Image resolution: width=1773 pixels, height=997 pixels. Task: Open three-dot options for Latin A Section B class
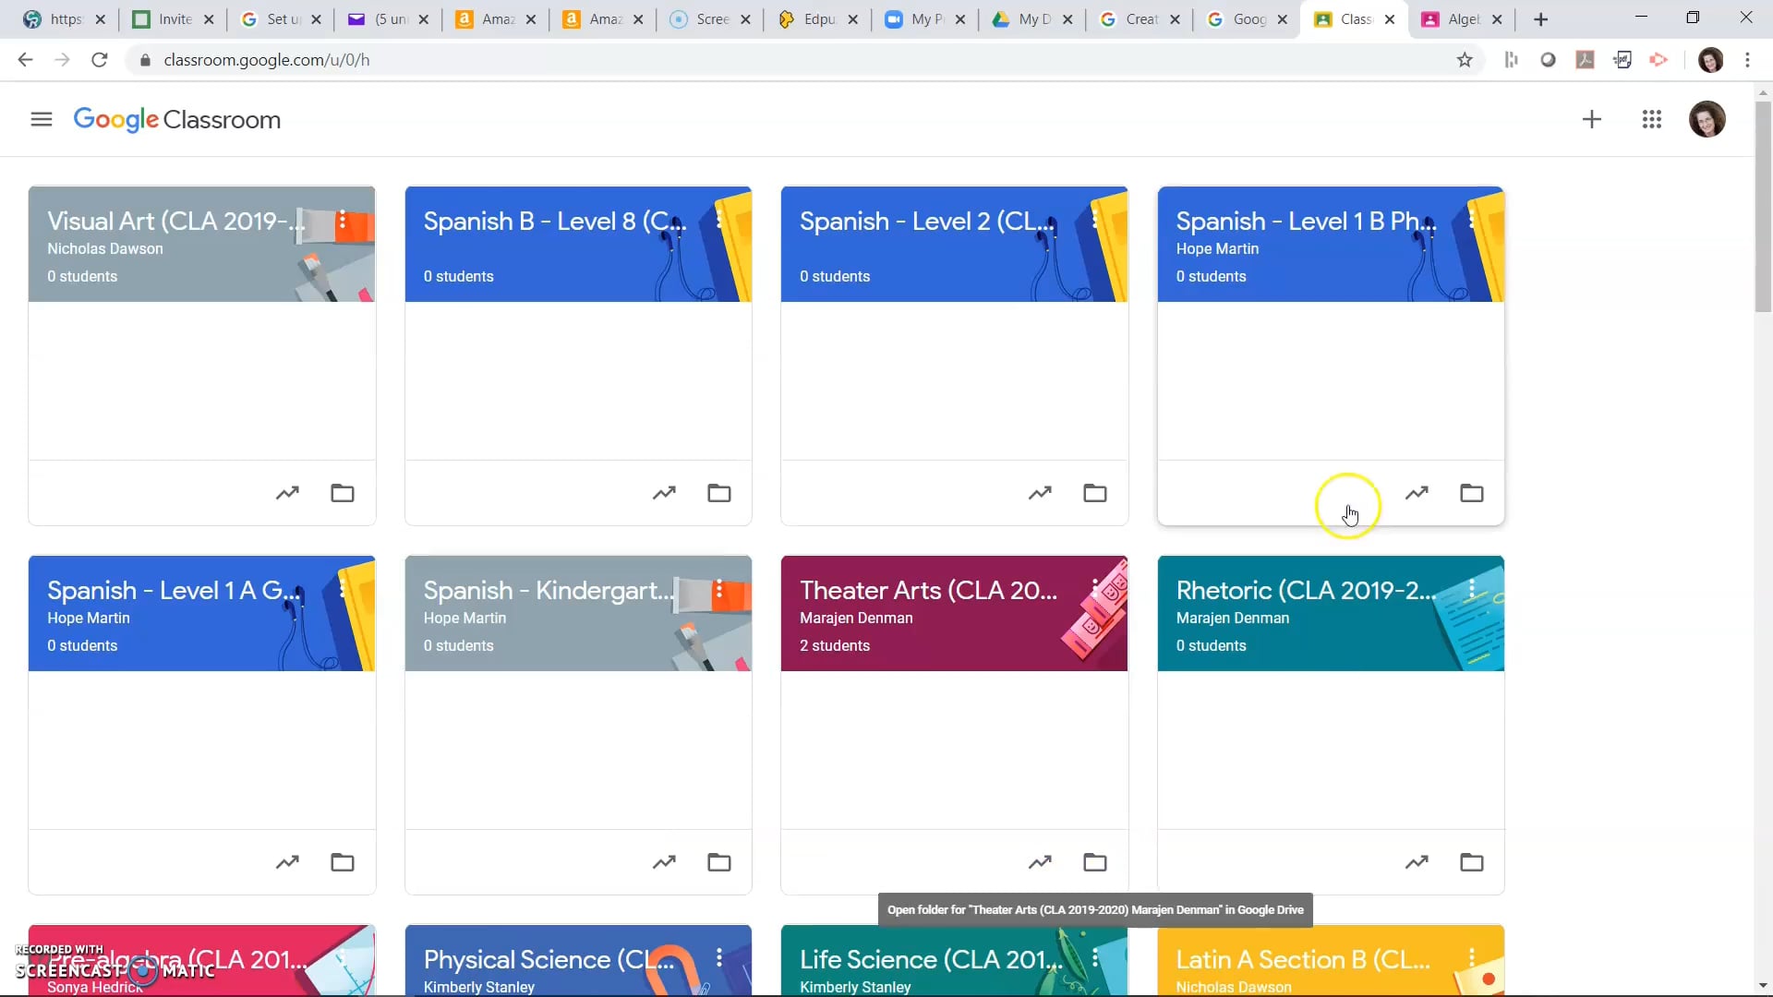click(x=1472, y=958)
